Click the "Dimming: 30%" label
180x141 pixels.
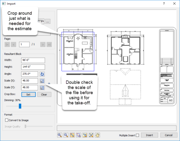12,100
